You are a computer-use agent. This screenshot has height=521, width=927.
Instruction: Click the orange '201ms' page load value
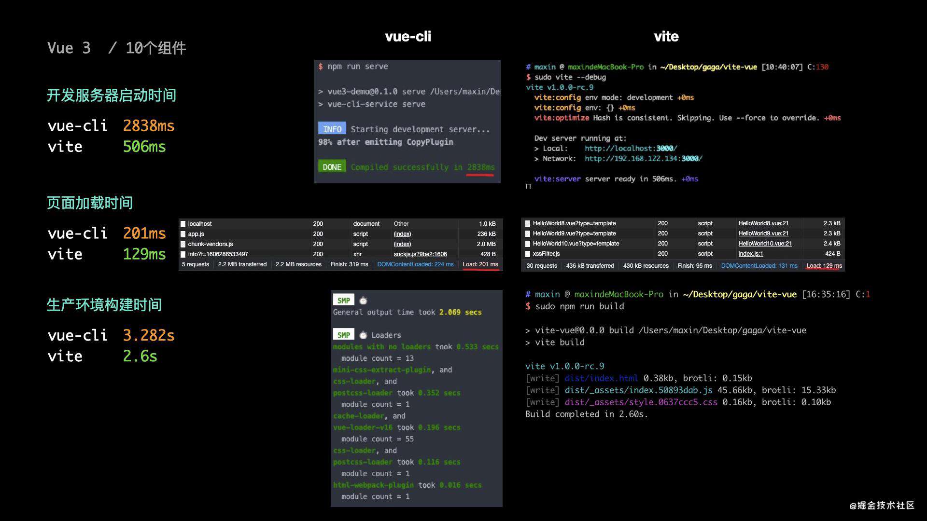[x=144, y=233]
